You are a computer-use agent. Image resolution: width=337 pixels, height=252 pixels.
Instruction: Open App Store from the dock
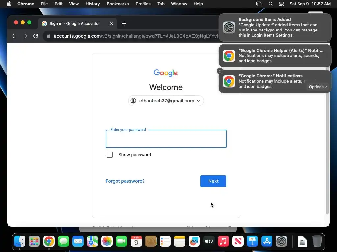tap(267, 241)
